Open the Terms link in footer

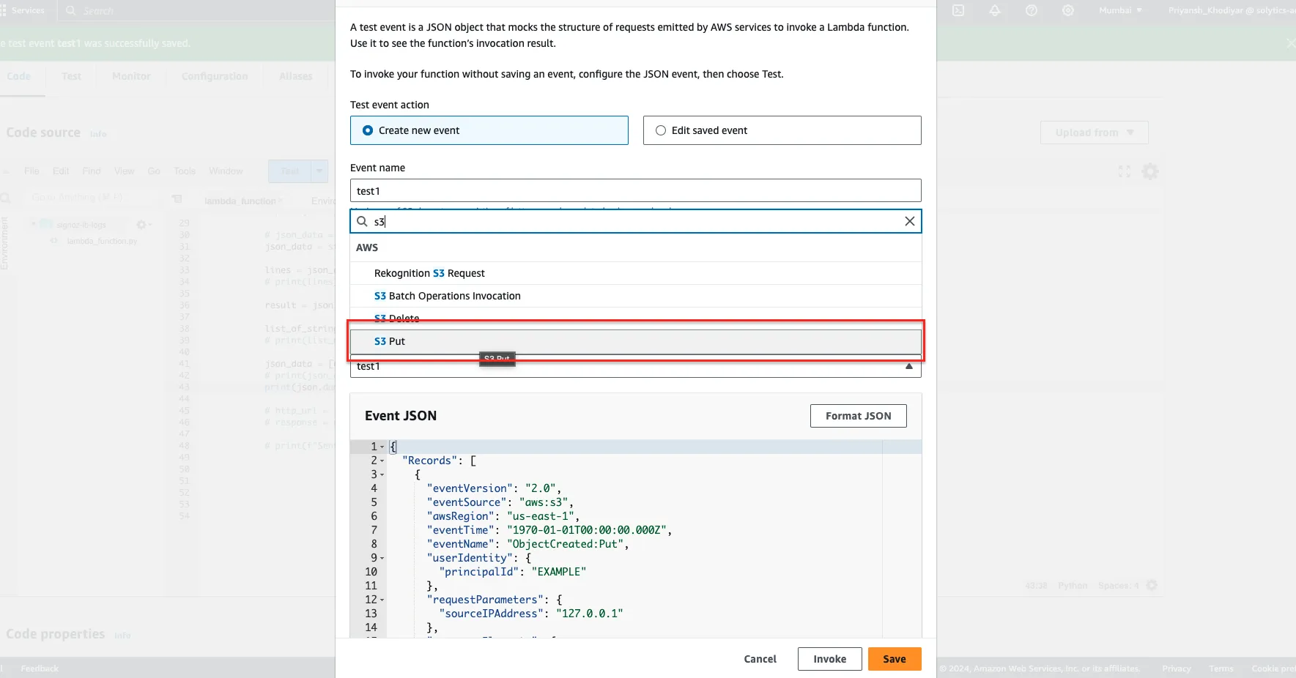coord(1221,668)
